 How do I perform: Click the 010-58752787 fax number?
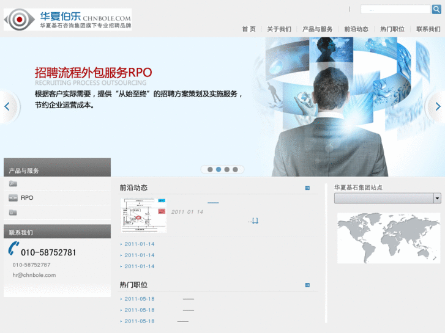[x=31, y=265]
